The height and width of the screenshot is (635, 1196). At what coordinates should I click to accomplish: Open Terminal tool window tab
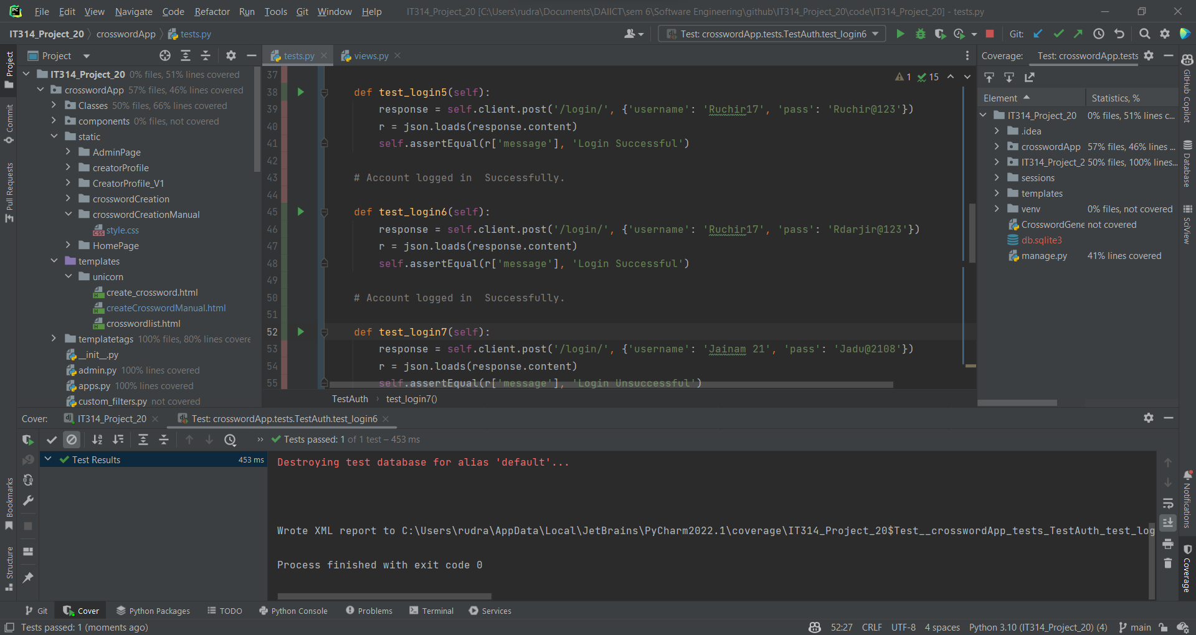431,611
